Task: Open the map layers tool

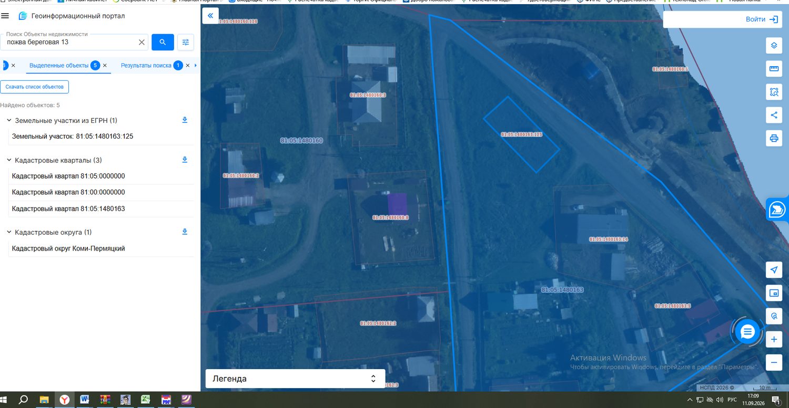Action: click(774, 45)
